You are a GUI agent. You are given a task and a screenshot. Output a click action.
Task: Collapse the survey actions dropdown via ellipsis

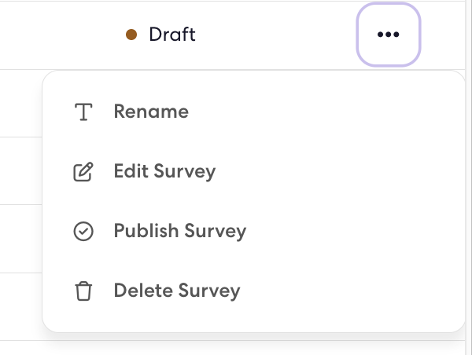389,35
